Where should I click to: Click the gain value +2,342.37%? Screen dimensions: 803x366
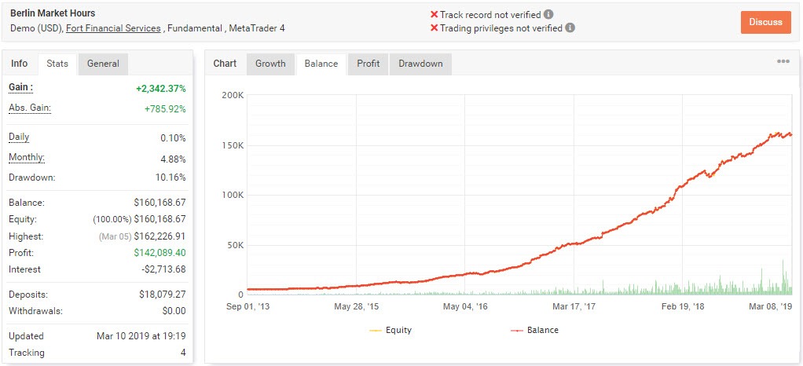[x=161, y=89]
